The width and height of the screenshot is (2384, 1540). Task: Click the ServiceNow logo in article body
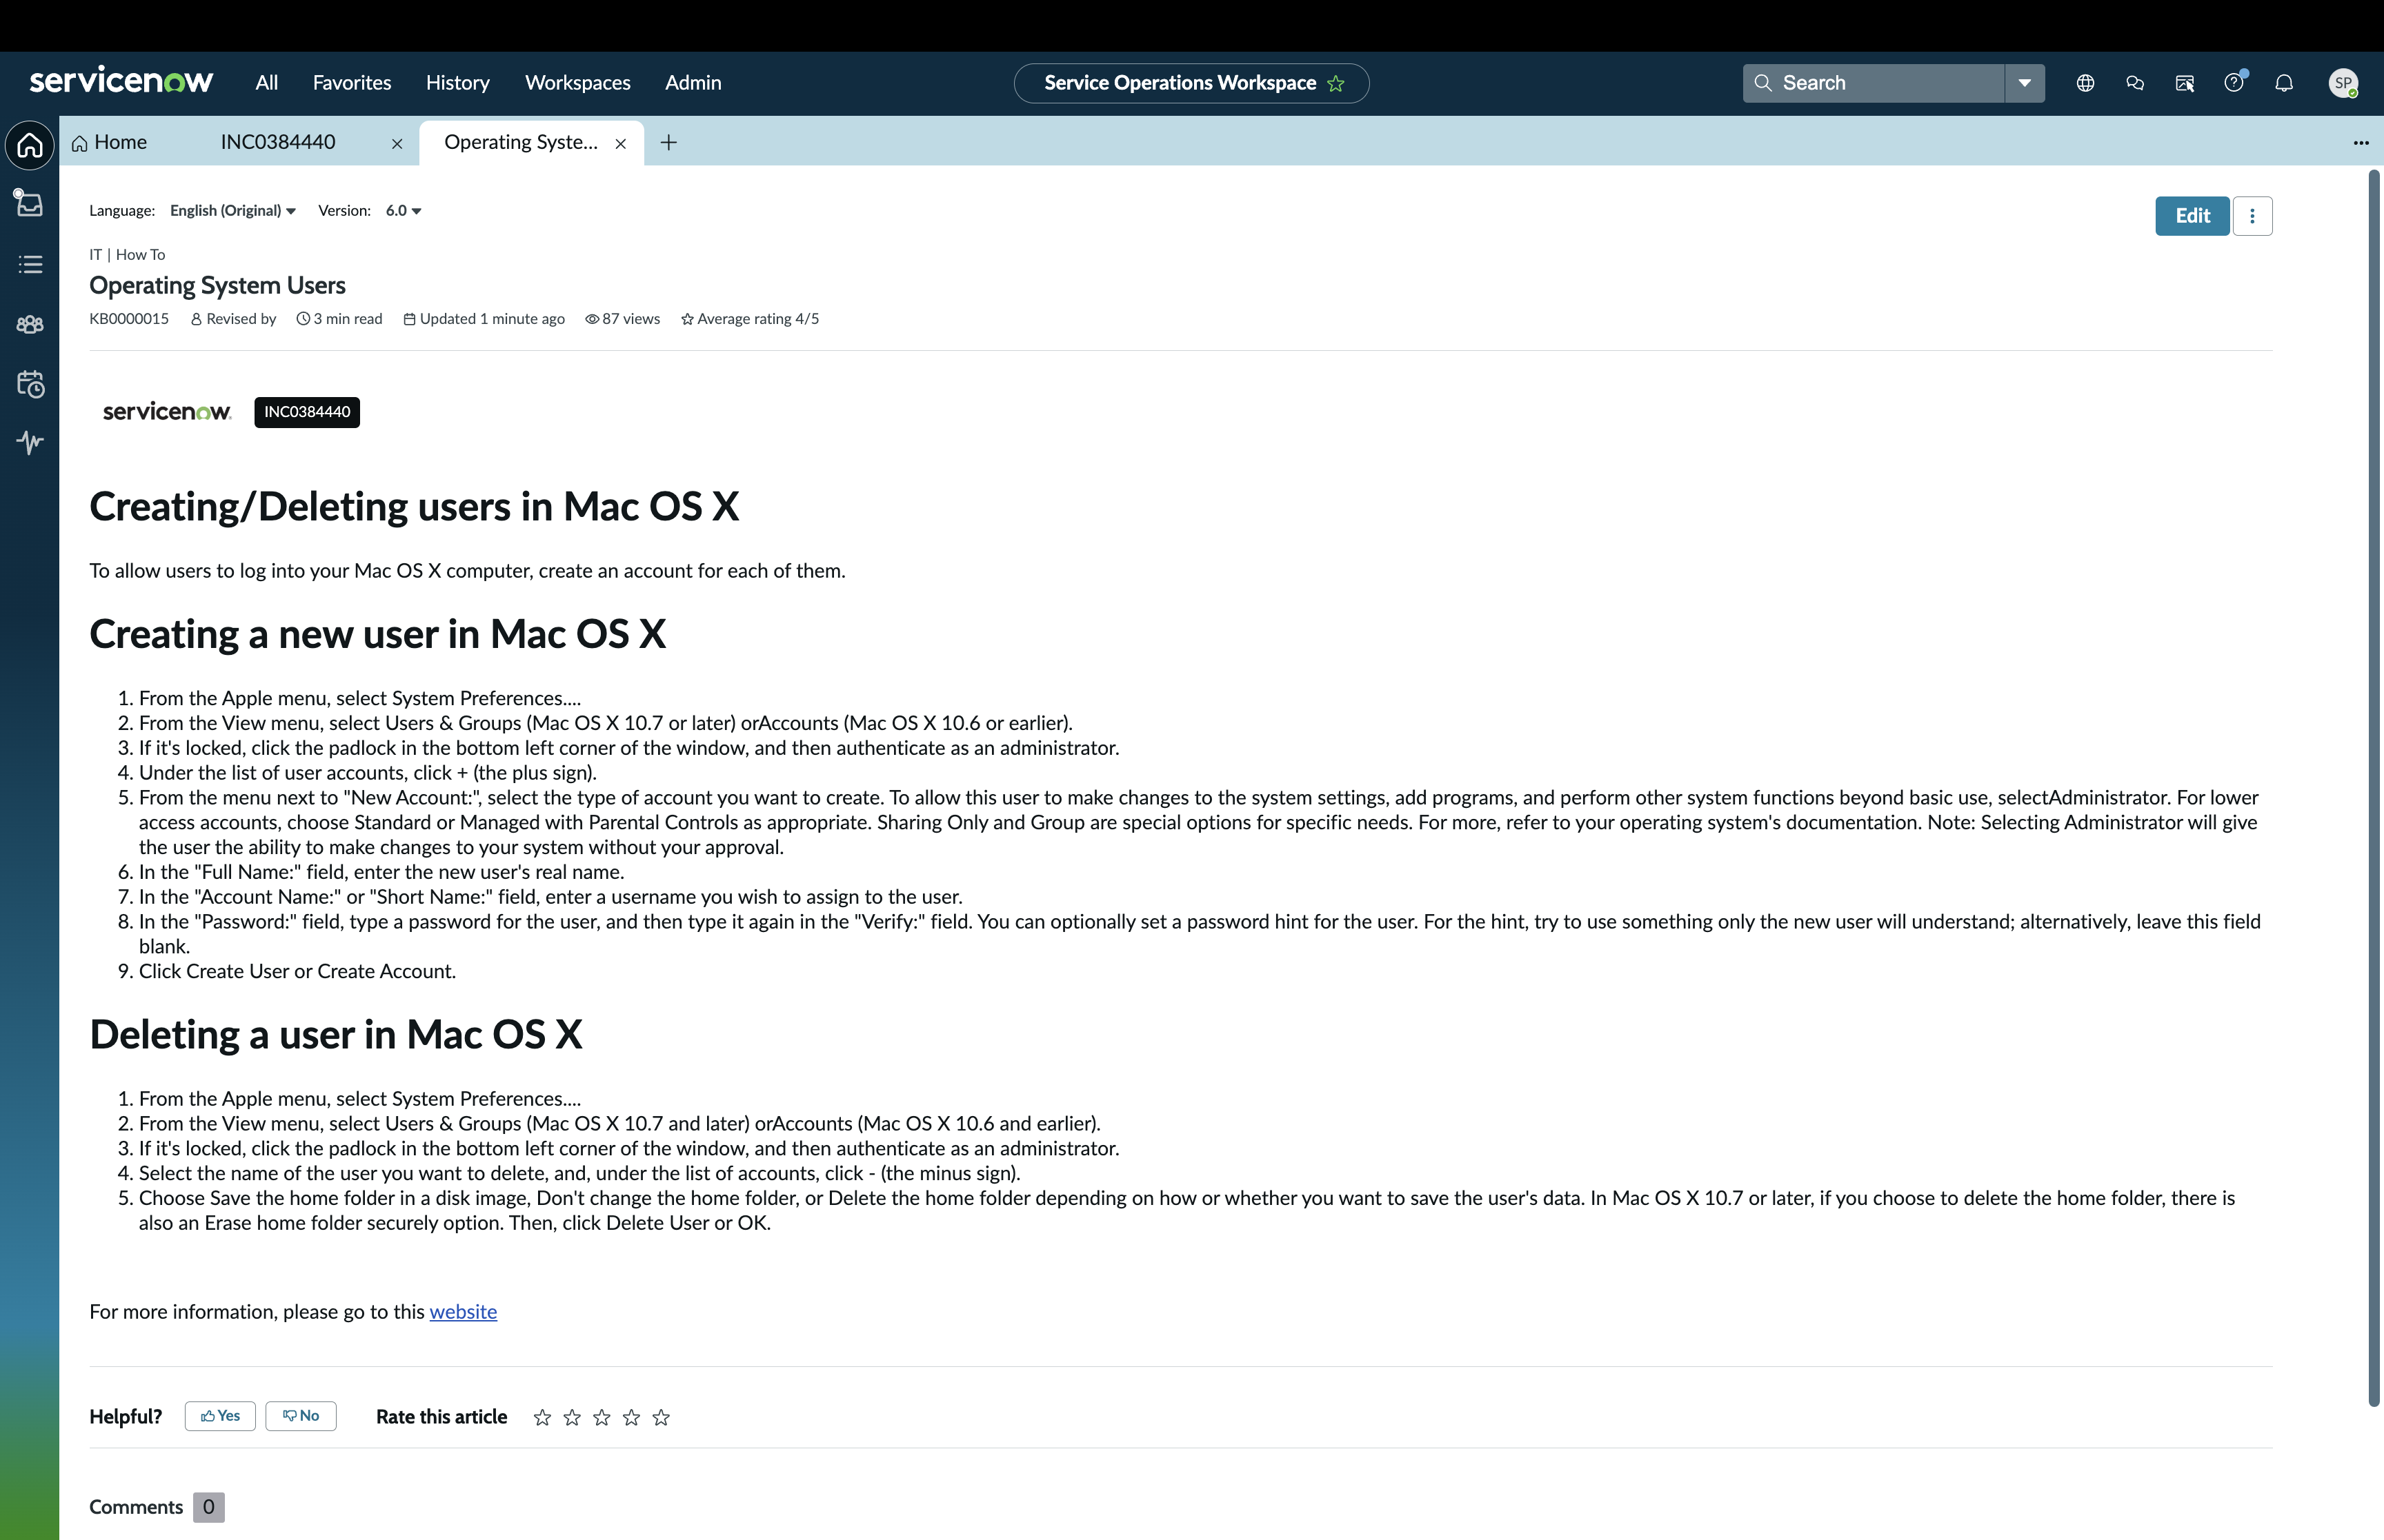pos(167,411)
